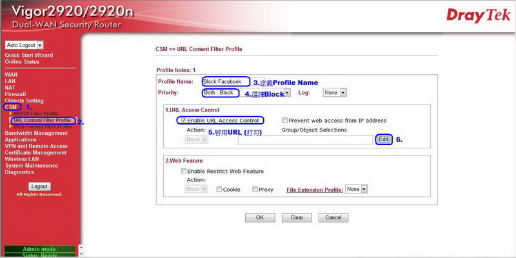Check the Proxy checkbox

pos(255,190)
